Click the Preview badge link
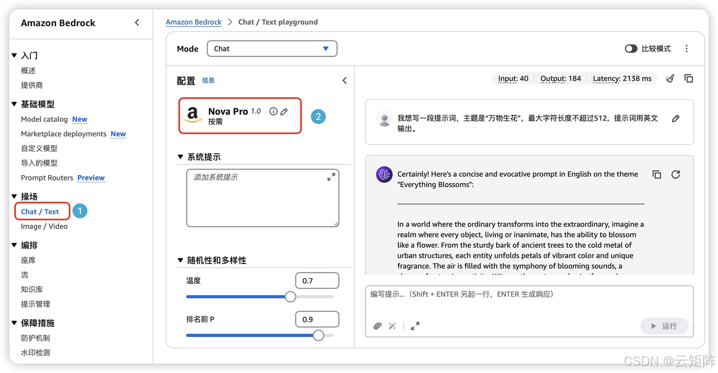The image size is (718, 373). [x=91, y=178]
